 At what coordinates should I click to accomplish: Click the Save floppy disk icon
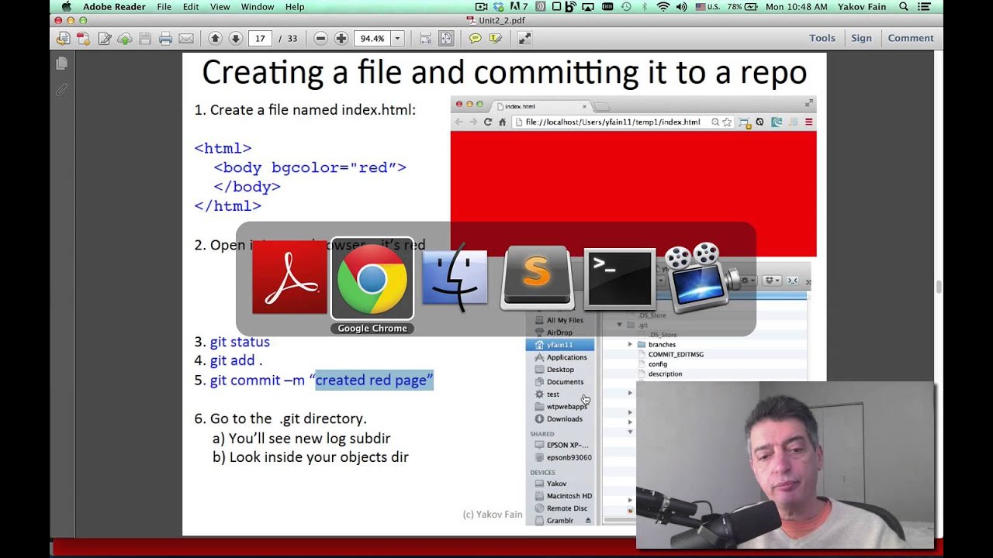[x=145, y=38]
